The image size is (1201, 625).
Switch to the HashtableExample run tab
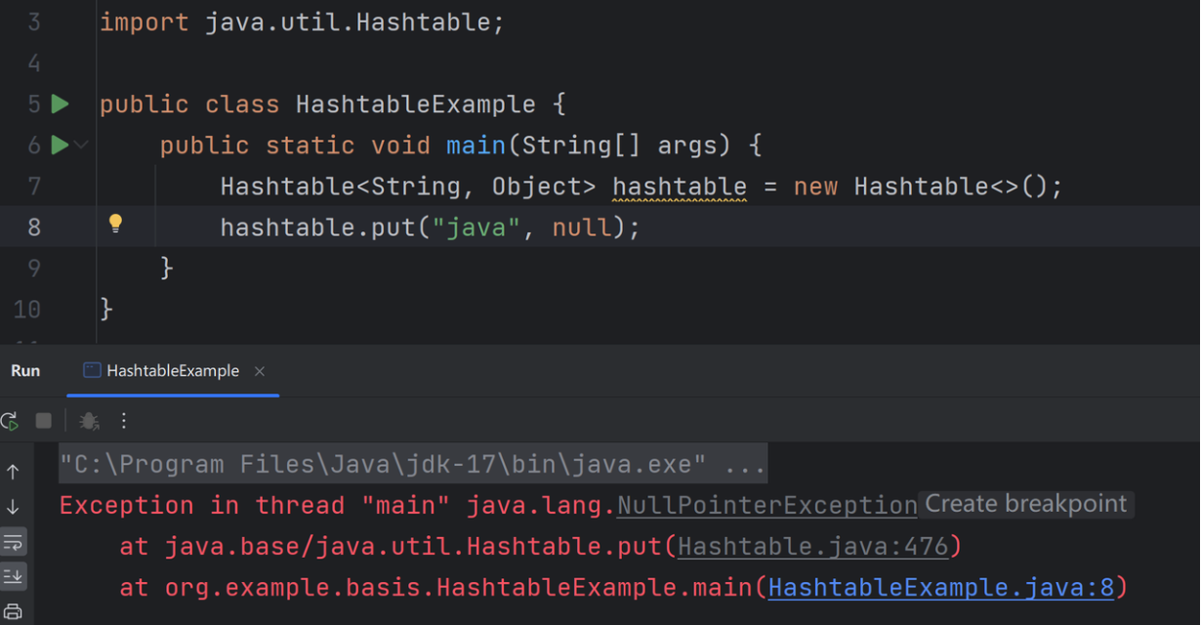coord(173,371)
